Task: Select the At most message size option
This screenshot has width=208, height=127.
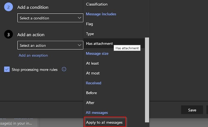Action: [93, 73]
